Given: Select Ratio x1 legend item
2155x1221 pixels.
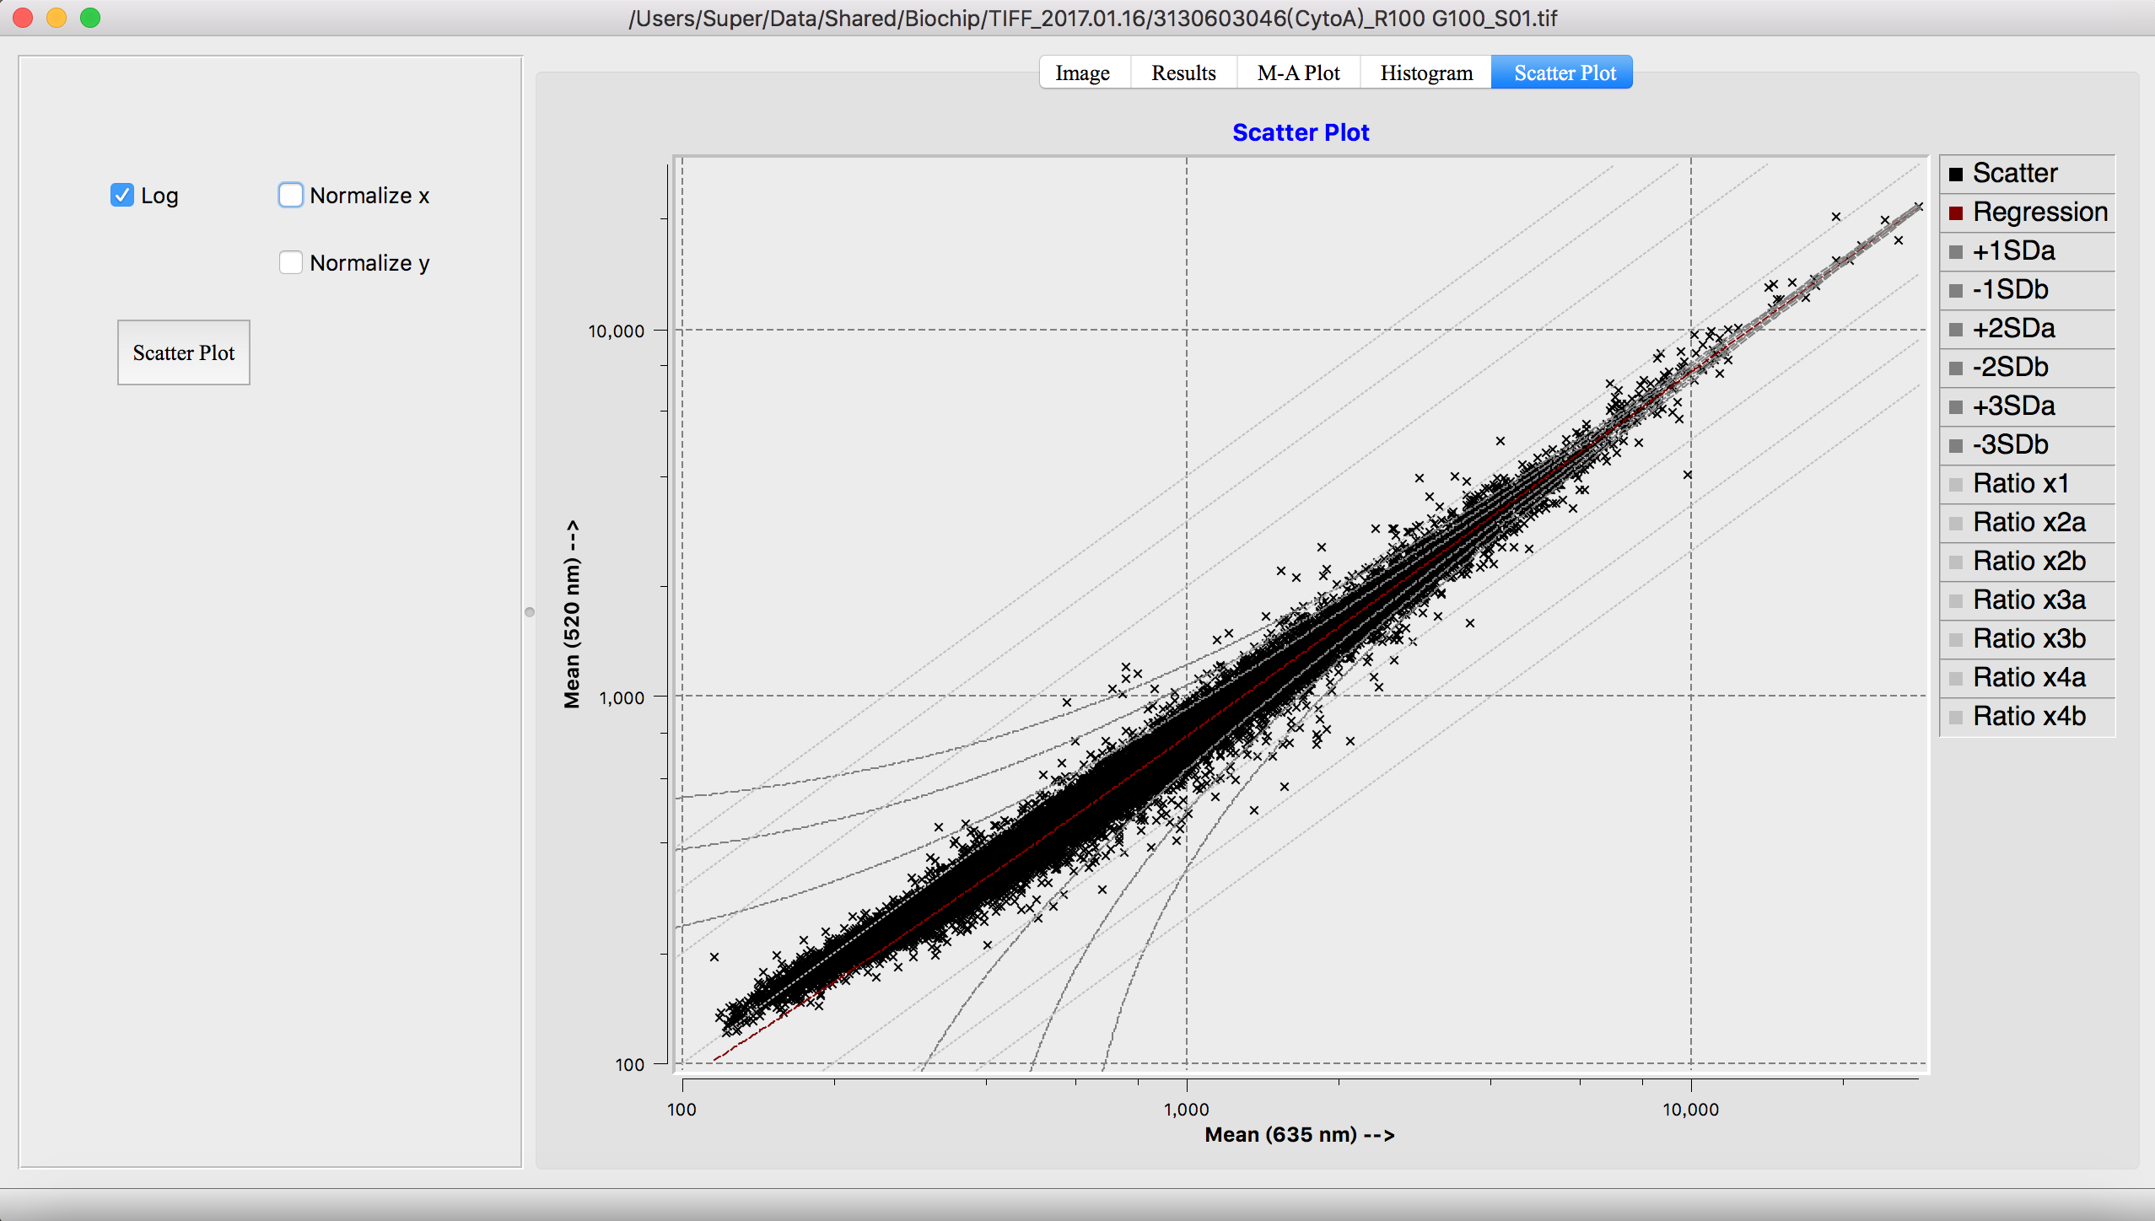Looking at the screenshot, I should (2019, 484).
